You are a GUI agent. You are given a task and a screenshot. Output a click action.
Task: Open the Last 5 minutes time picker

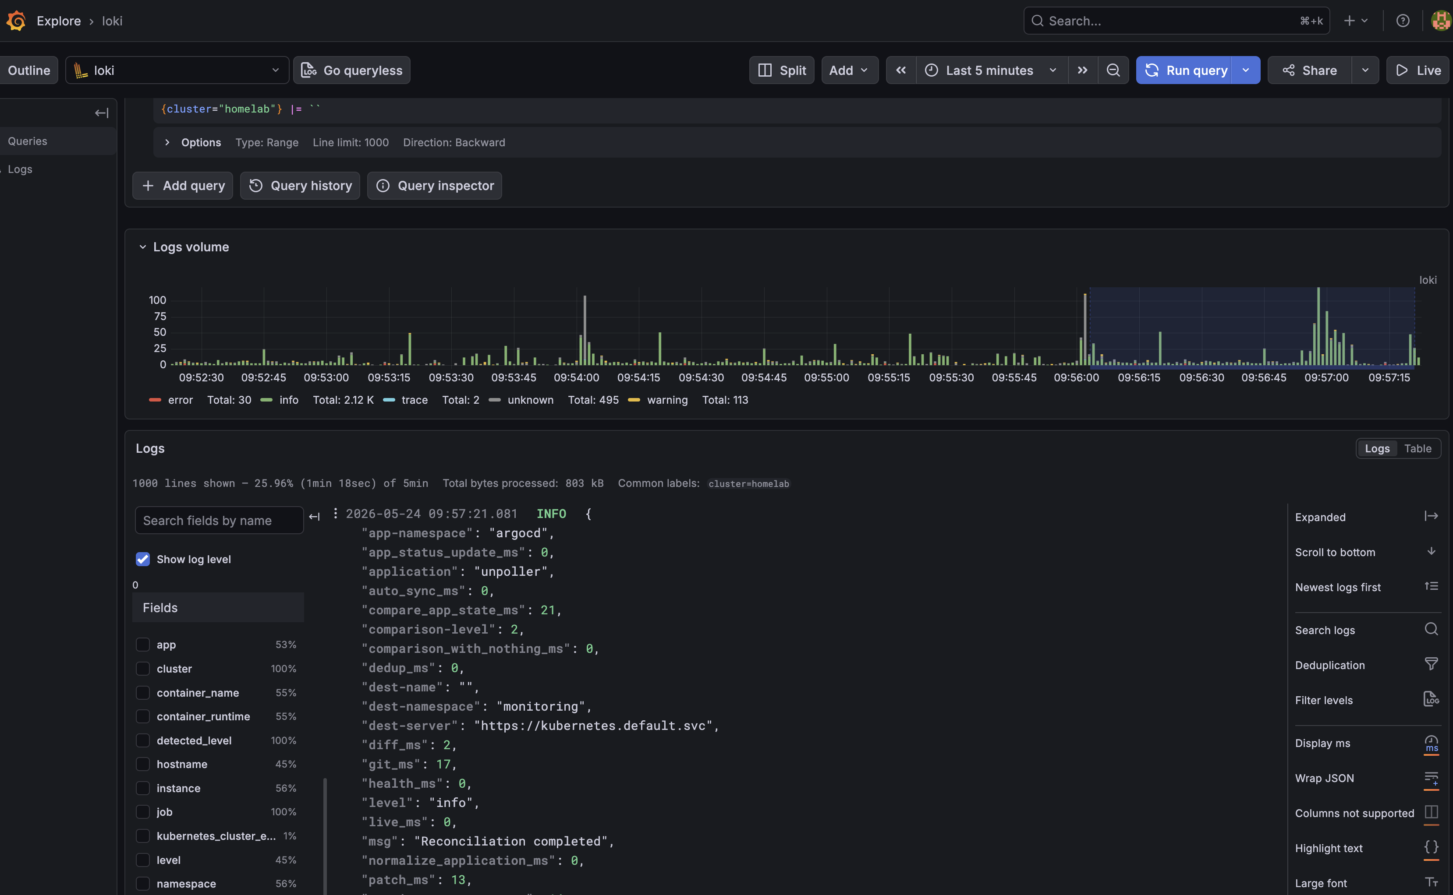click(992, 70)
